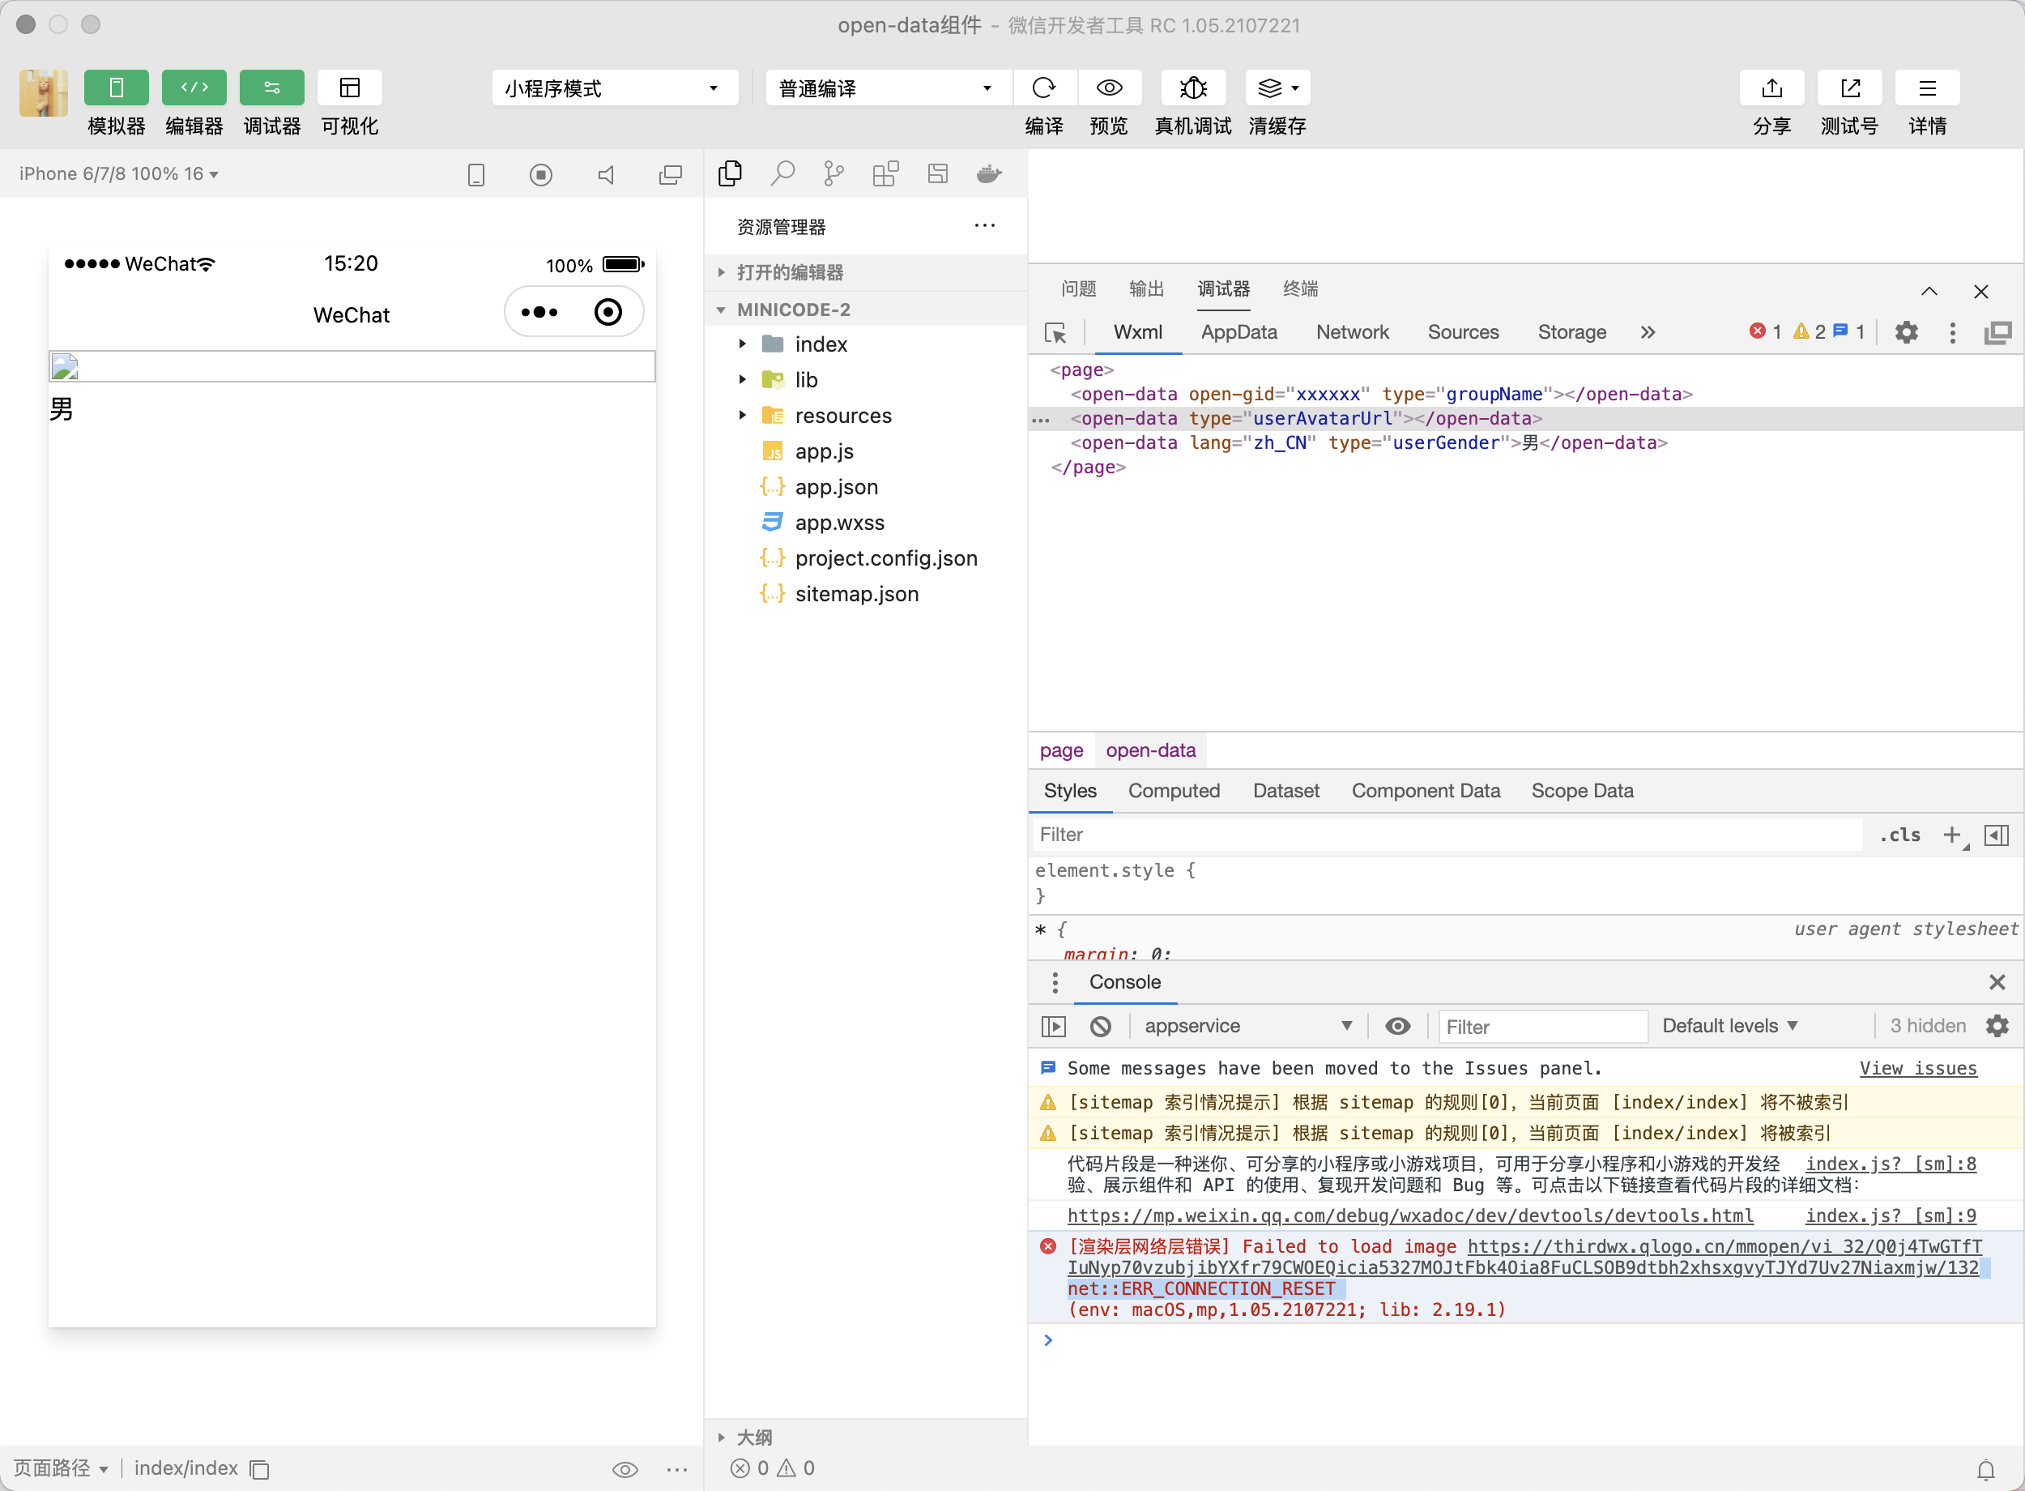Switch to the Computed tab
This screenshot has width=2025, height=1491.
coord(1174,791)
